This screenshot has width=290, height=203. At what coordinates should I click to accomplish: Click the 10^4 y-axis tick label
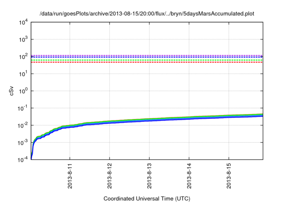pos(24,23)
